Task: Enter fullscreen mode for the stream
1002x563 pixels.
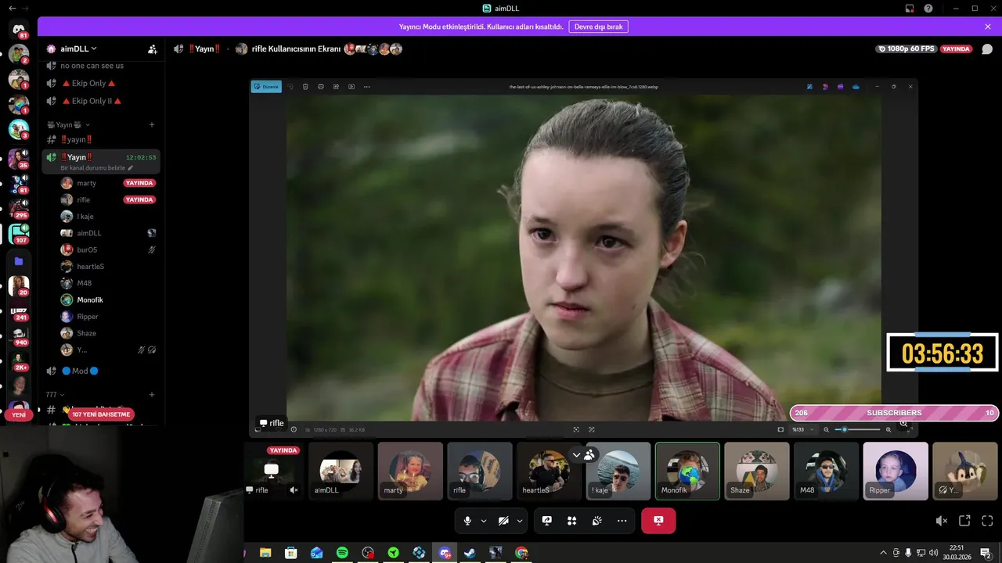Action: click(x=987, y=521)
